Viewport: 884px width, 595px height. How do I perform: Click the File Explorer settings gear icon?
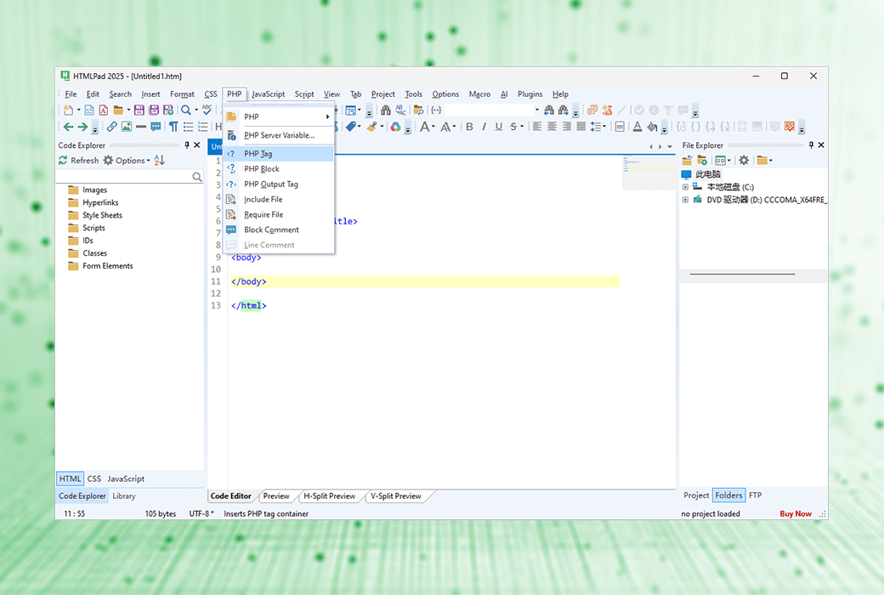coord(744,160)
